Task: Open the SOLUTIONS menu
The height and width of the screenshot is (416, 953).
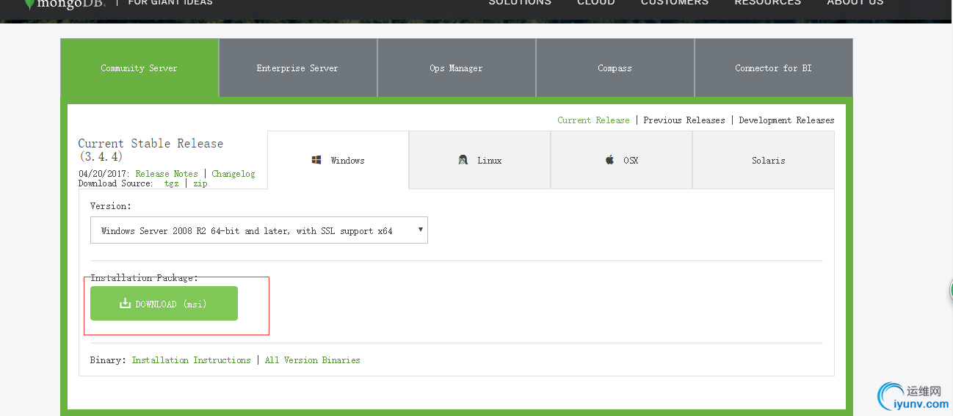Action: click(x=520, y=3)
